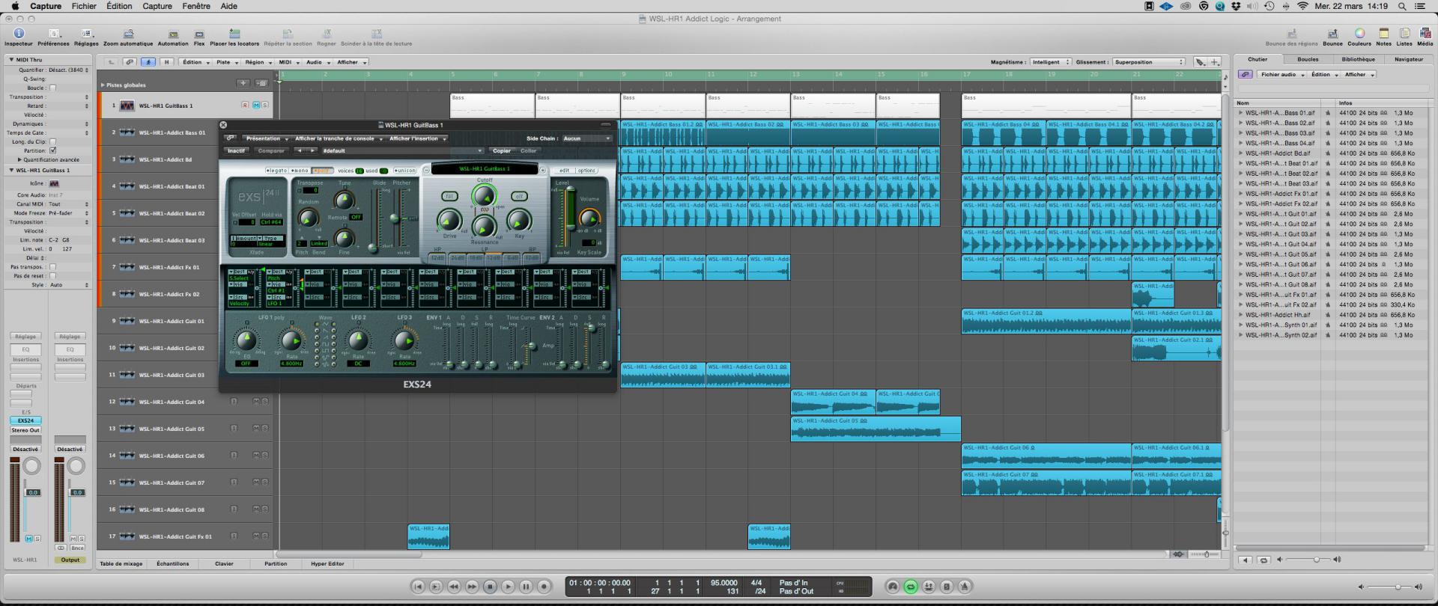Toggle the catch playhead button
Image resolution: width=1438 pixels, height=606 pixels.
click(x=148, y=62)
